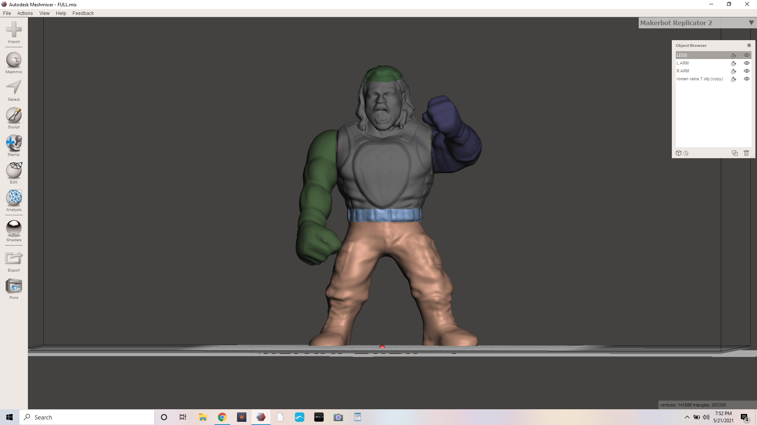Duplicate selected object in Object Browser
This screenshot has width=757, height=425.
pos(735,153)
